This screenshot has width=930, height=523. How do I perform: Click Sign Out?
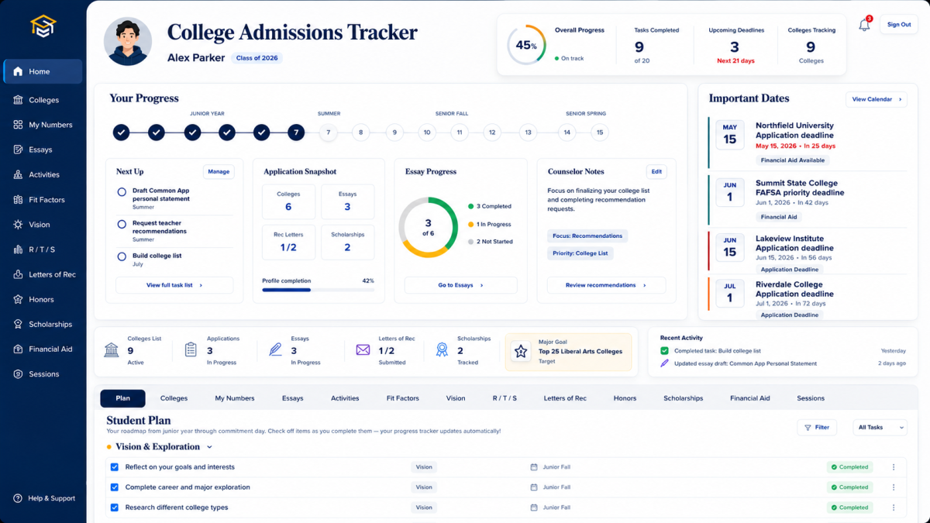coord(899,25)
